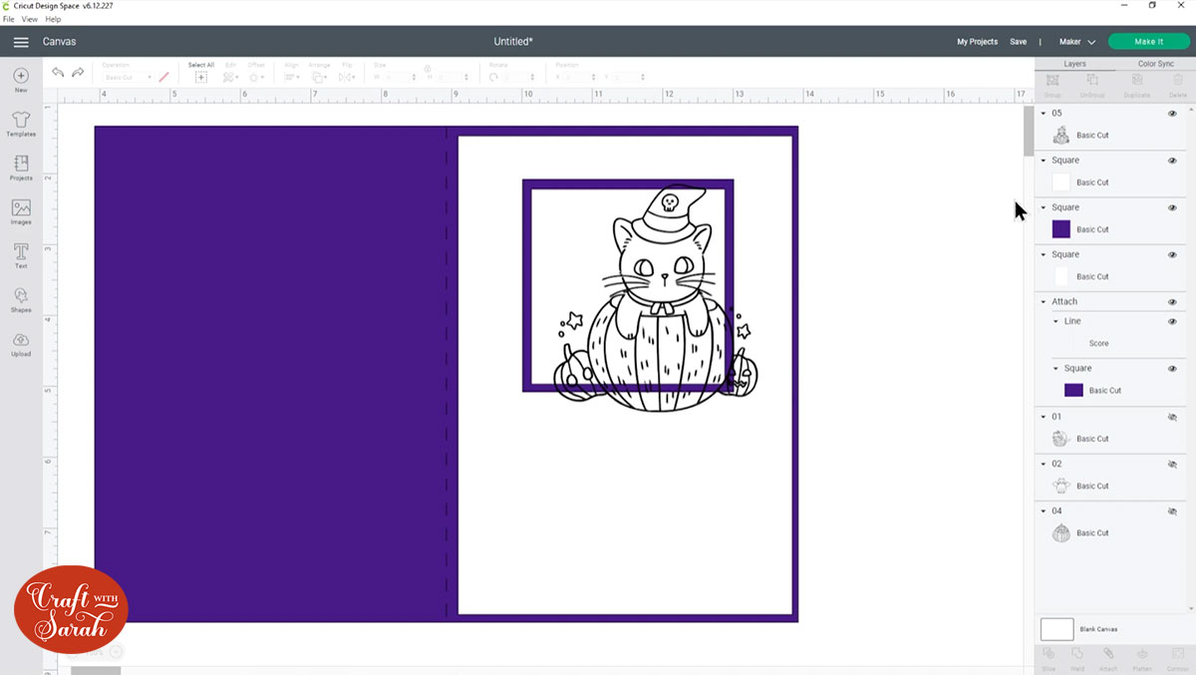
Task: Hide the third Square layer
Action: tap(1172, 254)
